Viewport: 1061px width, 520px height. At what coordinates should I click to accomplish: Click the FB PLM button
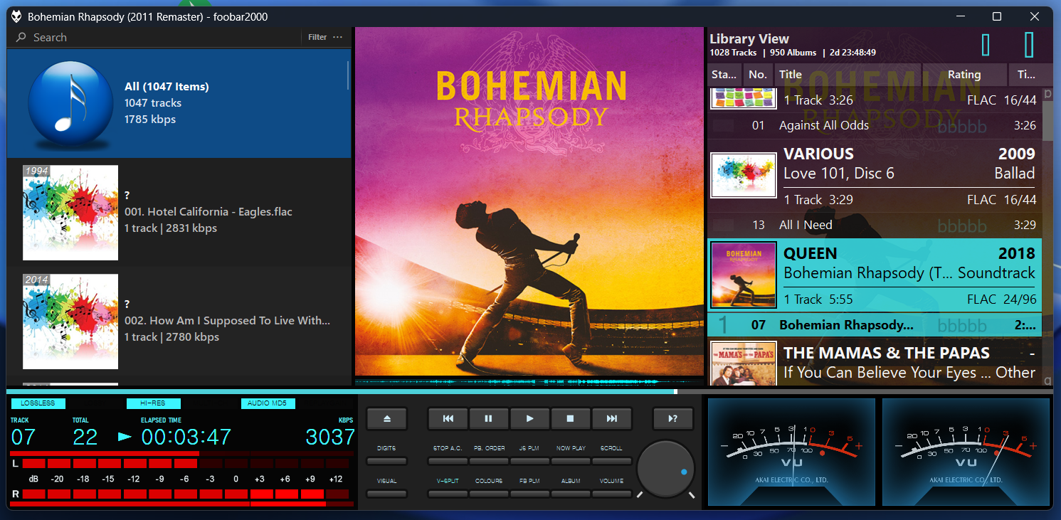529,494
